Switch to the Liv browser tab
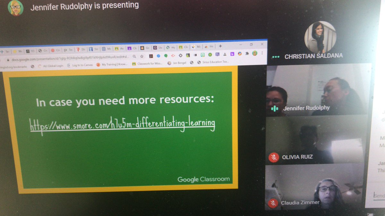 pos(158,48)
